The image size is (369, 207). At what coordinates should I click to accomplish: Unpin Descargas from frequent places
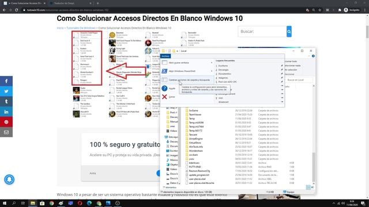point(282,70)
